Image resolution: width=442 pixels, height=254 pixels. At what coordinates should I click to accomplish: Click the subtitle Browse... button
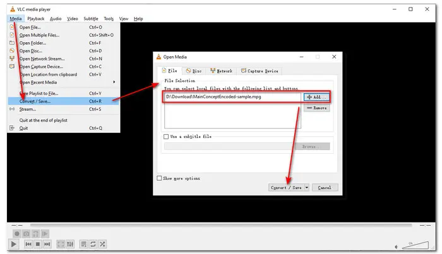312,147
